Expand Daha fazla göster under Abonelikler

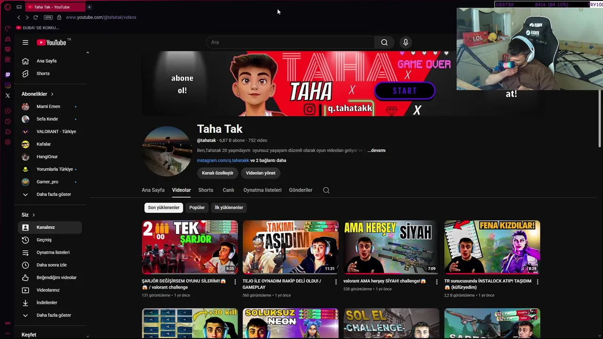[50, 194]
